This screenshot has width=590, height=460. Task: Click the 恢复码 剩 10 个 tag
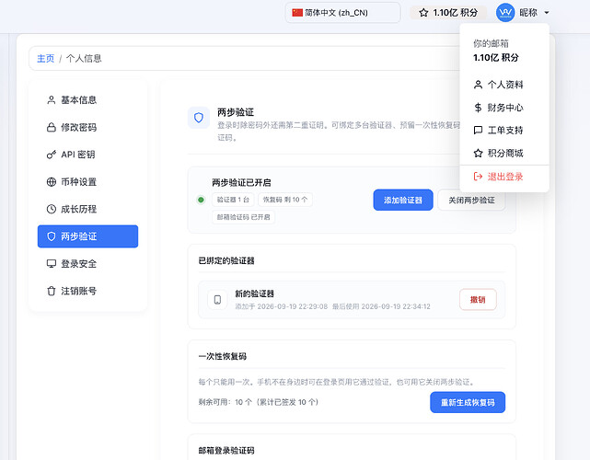[x=284, y=200]
